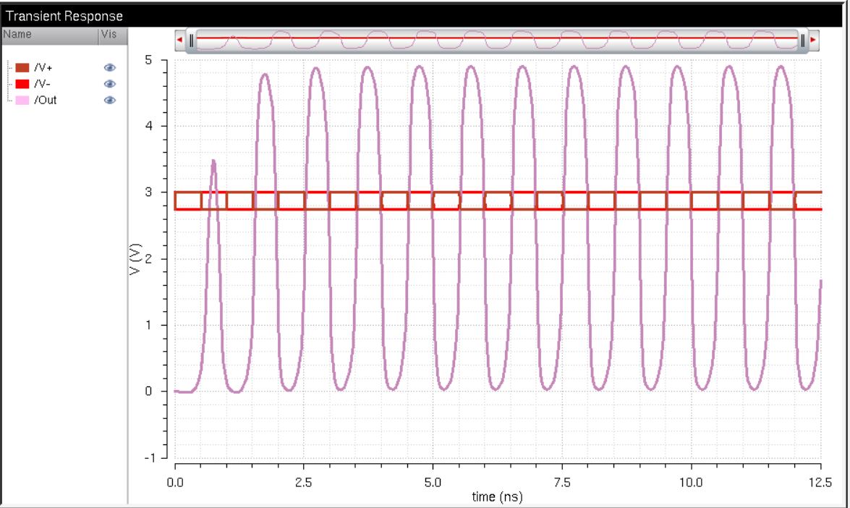The width and height of the screenshot is (850, 508).
Task: Click the 3 tick label on voltage axis
Action: click(x=148, y=192)
